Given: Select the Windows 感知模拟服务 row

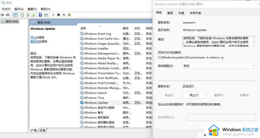Looking at the screenshot, I should click(x=116, y=122).
